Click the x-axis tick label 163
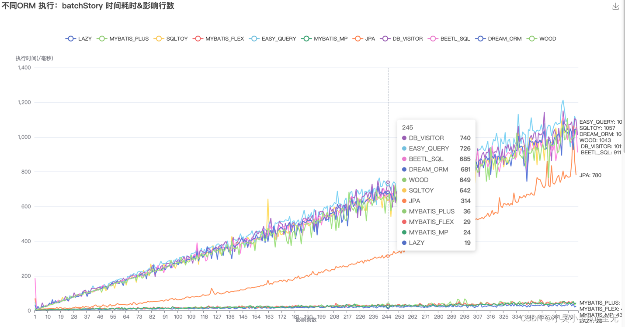Image resolution: width=625 pixels, height=327 pixels. tap(269, 317)
